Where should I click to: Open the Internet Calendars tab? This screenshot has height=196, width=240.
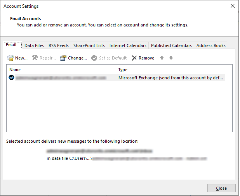[128, 45]
